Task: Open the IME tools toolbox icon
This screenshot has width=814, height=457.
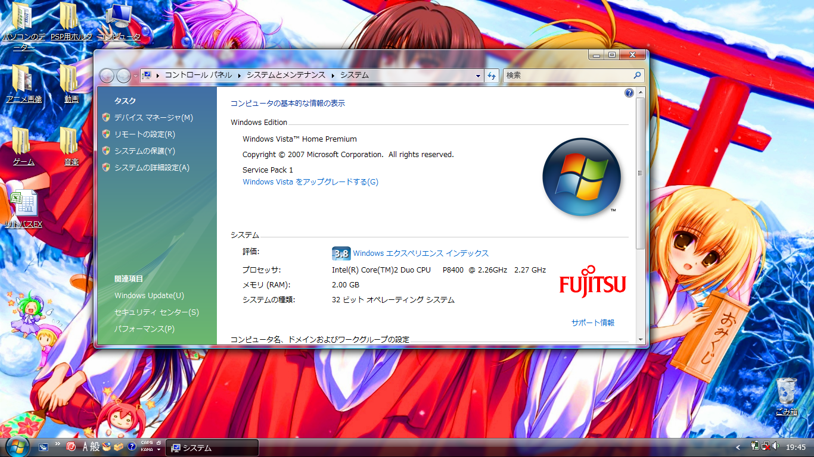Action: coord(119,447)
